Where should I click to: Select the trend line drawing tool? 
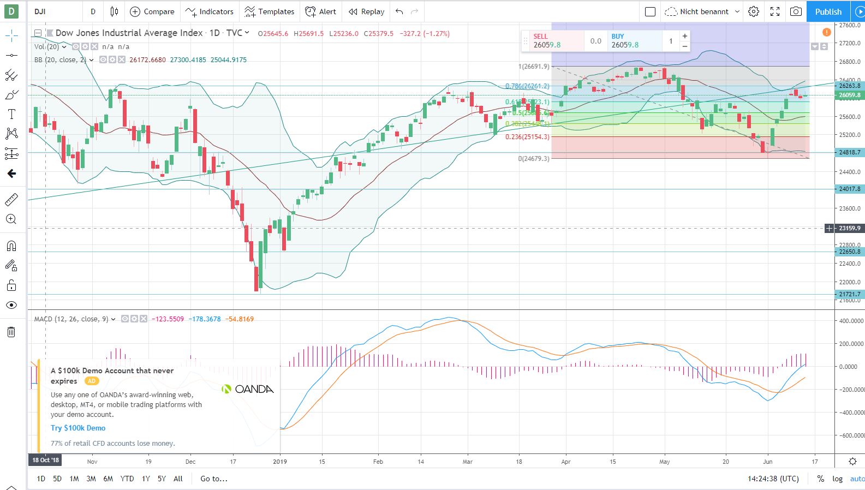coord(11,55)
